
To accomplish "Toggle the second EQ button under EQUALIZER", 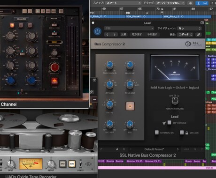I will coord(21,25).
